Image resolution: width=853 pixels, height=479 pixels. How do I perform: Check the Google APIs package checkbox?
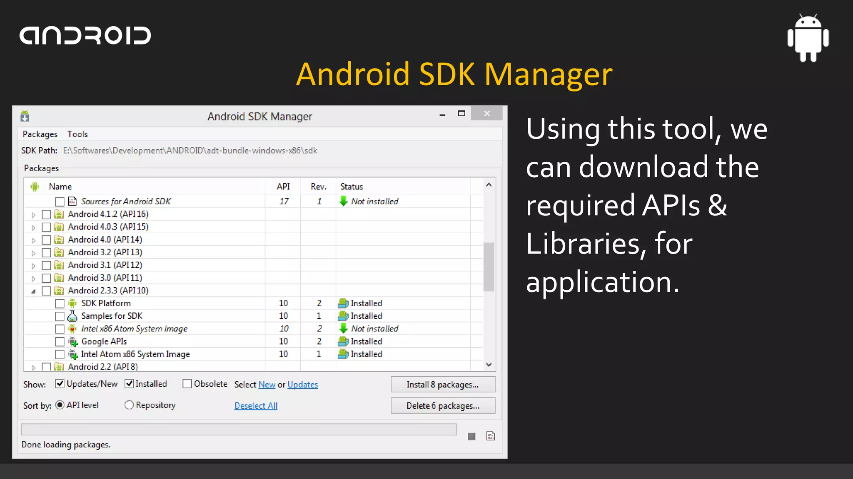pos(60,342)
